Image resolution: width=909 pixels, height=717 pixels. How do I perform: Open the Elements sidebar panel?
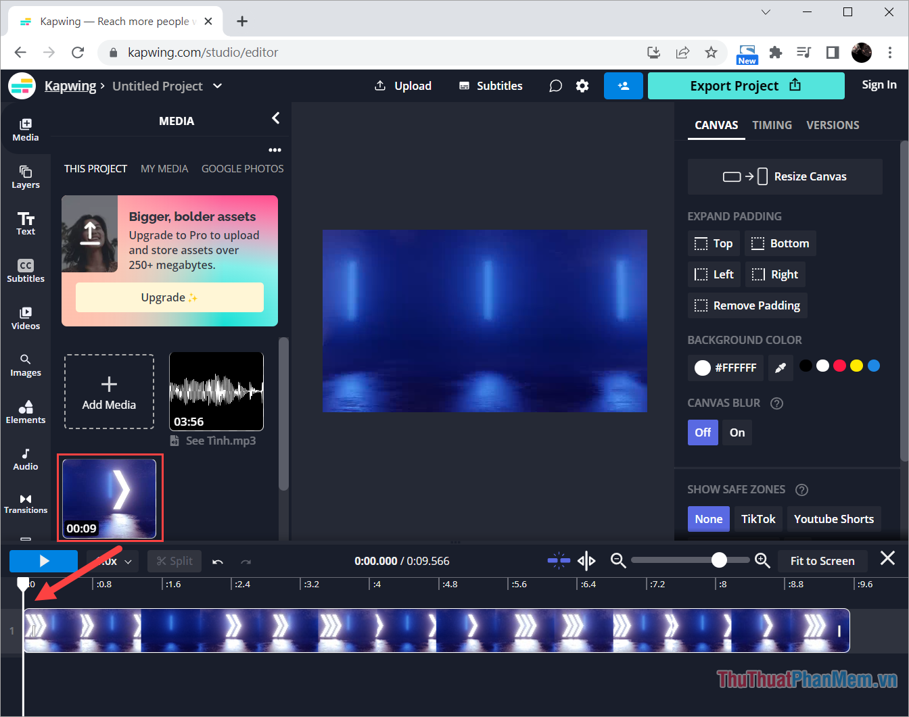(25, 412)
